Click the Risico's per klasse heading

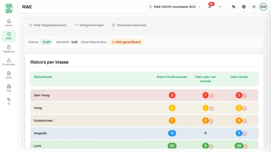[49, 62]
